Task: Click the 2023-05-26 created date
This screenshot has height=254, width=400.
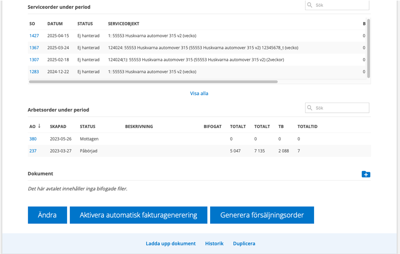Action: click(x=61, y=139)
